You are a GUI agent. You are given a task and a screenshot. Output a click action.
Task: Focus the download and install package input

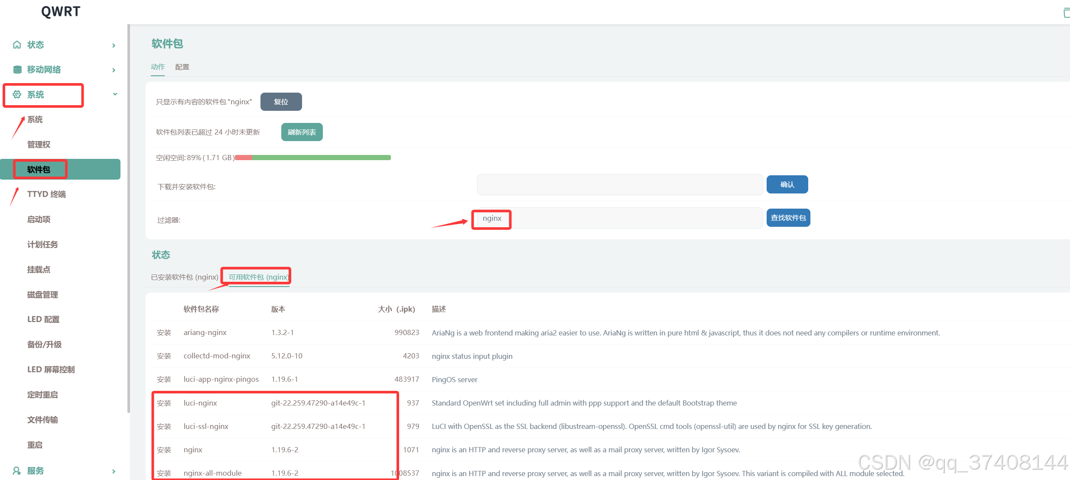[620, 185]
